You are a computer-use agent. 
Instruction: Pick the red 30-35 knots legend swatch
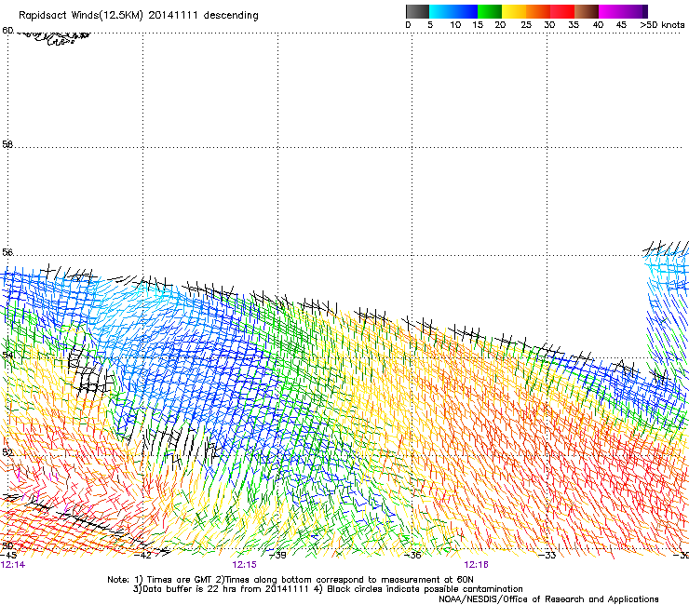point(562,11)
